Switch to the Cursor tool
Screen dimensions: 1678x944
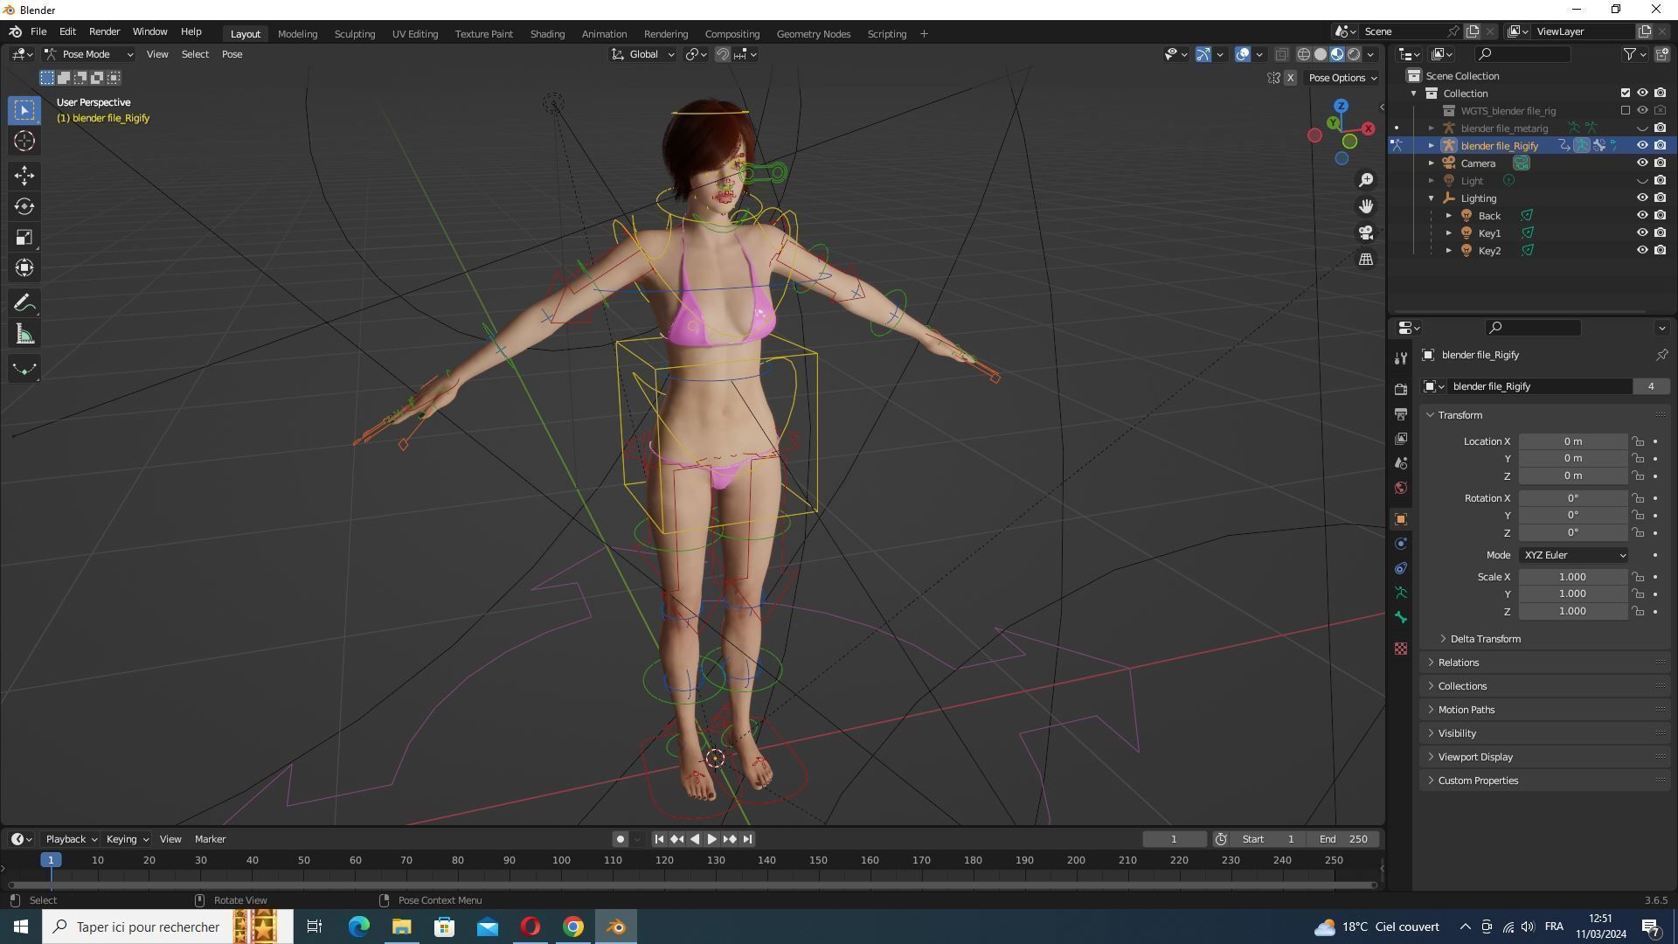pos(24,141)
